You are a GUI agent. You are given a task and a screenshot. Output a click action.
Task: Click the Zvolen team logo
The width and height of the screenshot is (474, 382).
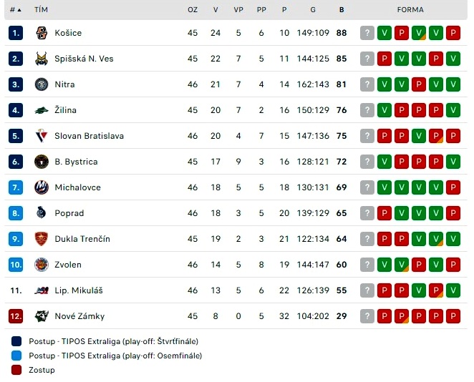42,265
